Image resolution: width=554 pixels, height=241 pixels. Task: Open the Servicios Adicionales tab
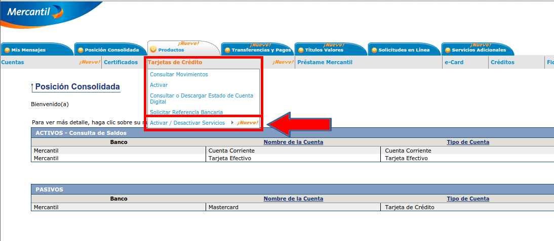pos(478,50)
